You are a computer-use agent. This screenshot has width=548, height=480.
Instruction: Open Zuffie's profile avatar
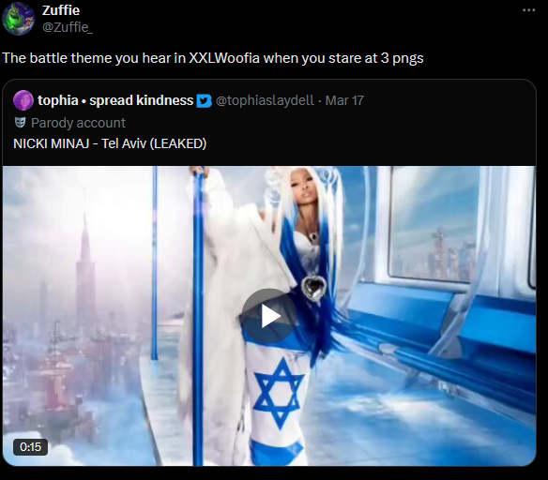(19, 19)
